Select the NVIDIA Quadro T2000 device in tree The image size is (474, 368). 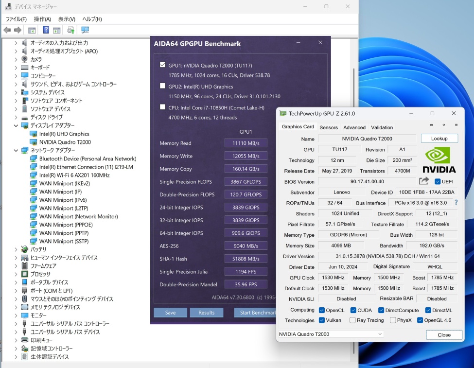coord(65,142)
